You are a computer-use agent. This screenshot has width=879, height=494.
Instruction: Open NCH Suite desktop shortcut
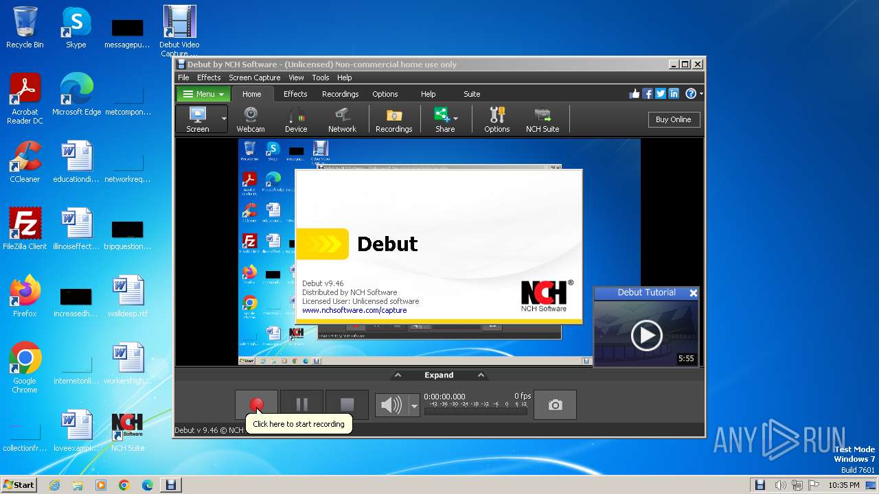(128, 431)
